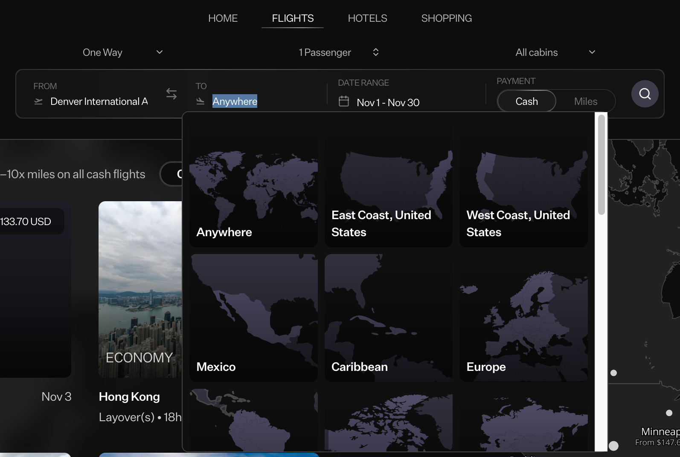Pick the Caribbean destination card
The height and width of the screenshot is (457, 680).
click(388, 318)
